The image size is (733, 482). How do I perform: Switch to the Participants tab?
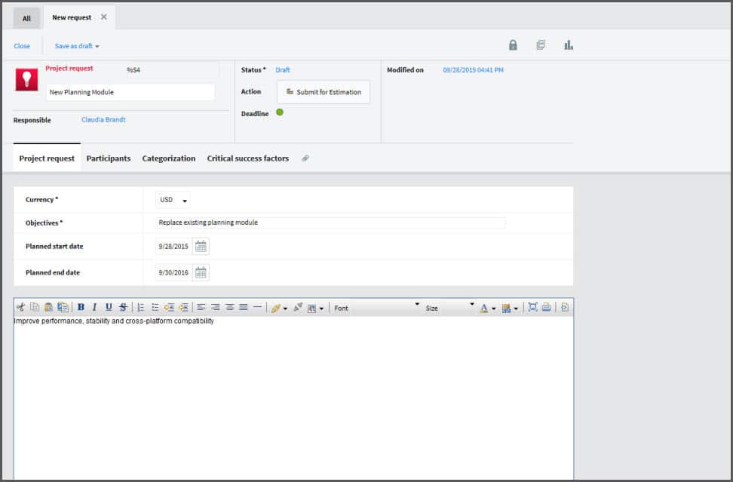tap(108, 158)
